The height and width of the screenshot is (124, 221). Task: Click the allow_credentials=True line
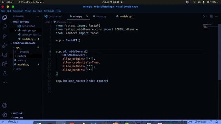point(81,63)
